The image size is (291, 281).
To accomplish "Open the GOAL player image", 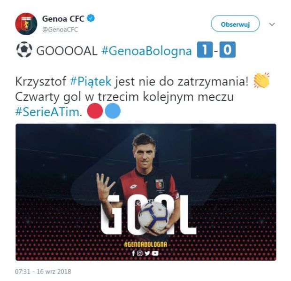I will tap(146, 192).
